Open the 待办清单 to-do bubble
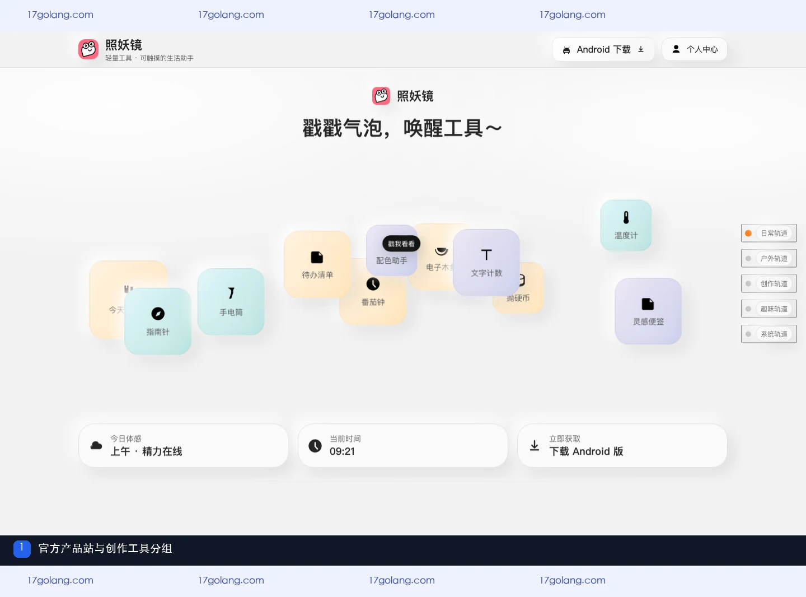Image resolution: width=806 pixels, height=597 pixels. point(317,264)
